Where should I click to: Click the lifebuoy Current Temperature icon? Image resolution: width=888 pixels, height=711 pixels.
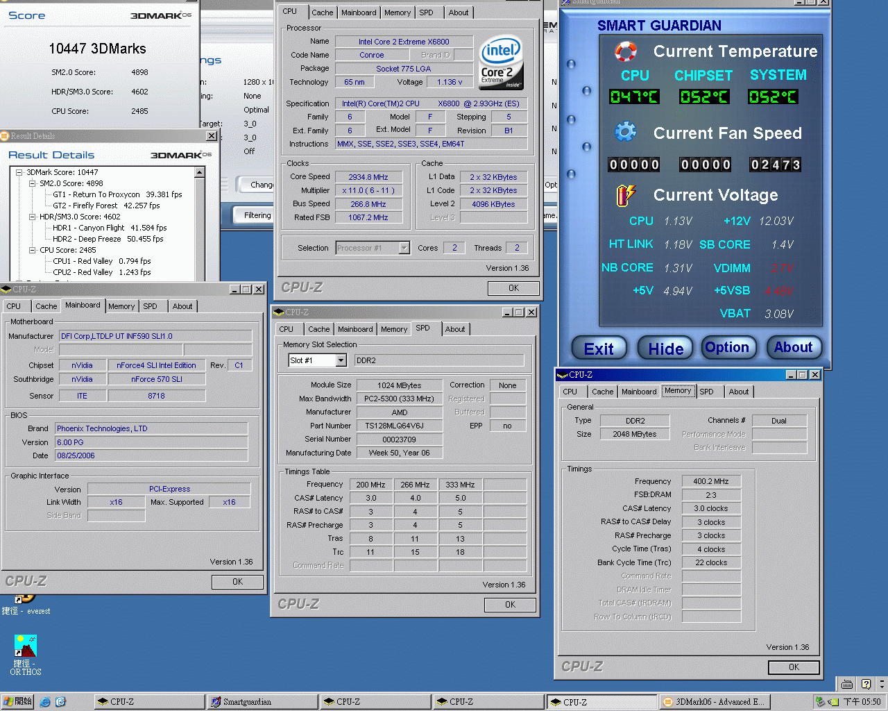point(626,51)
